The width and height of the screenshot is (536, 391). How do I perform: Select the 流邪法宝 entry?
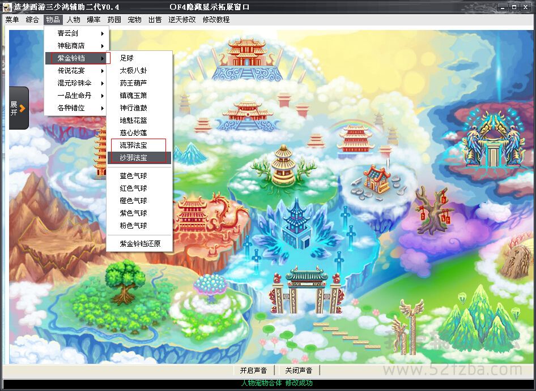139,145
